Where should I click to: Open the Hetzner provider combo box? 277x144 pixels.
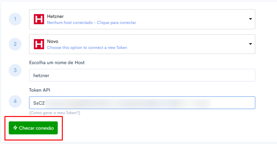pyautogui.click(x=142, y=19)
